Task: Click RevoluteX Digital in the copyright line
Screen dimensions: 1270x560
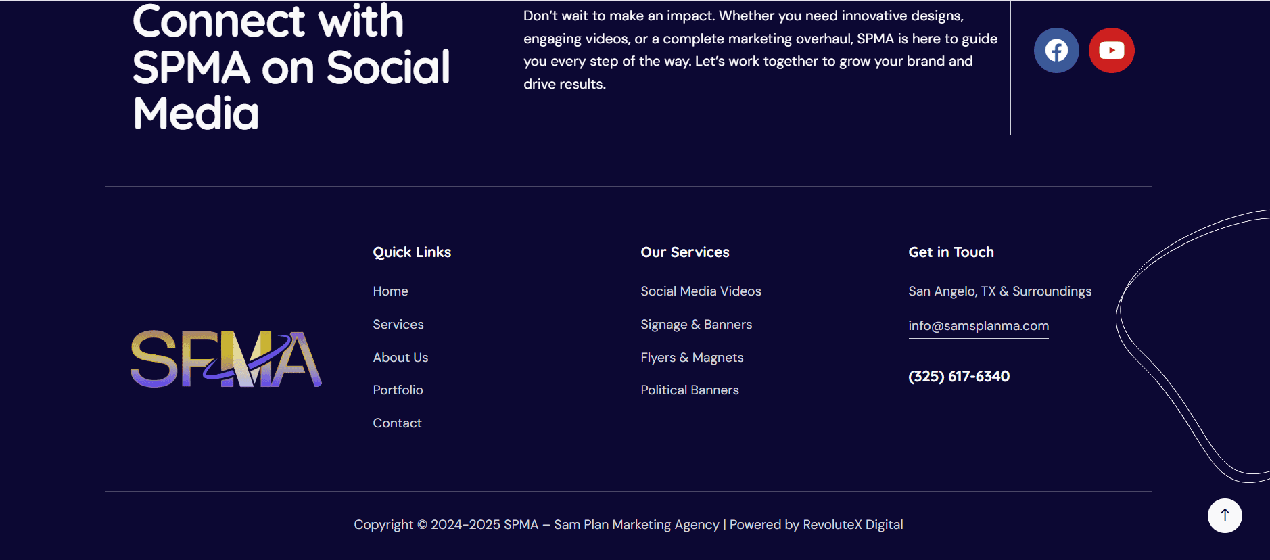Action: 852,525
